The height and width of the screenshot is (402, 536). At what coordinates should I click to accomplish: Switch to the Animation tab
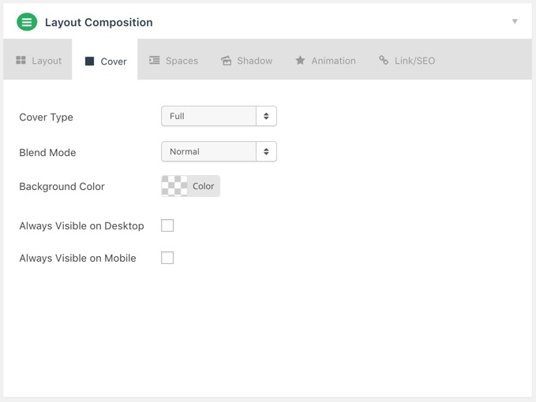click(x=325, y=61)
